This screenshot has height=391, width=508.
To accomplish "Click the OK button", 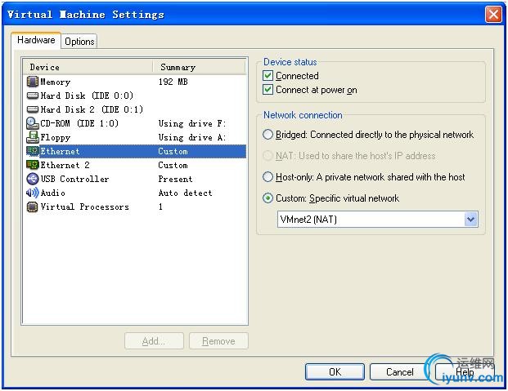I will click(x=335, y=372).
